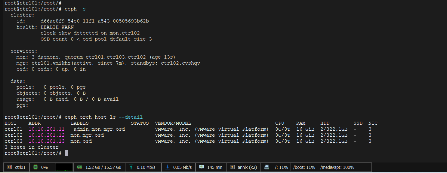Click the HDD column header
This screenshot has height=173, width=447.
point(325,123)
